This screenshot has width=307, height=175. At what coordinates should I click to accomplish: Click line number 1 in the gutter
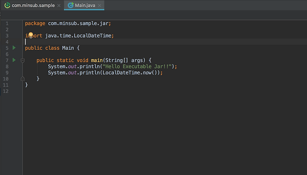(7, 23)
